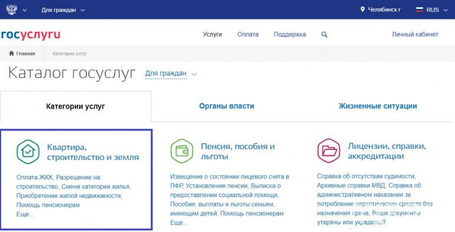Viewport: 455px width, 232px height.
Task: Expand the Для граждан dropdown in top bar
Action: click(63, 10)
